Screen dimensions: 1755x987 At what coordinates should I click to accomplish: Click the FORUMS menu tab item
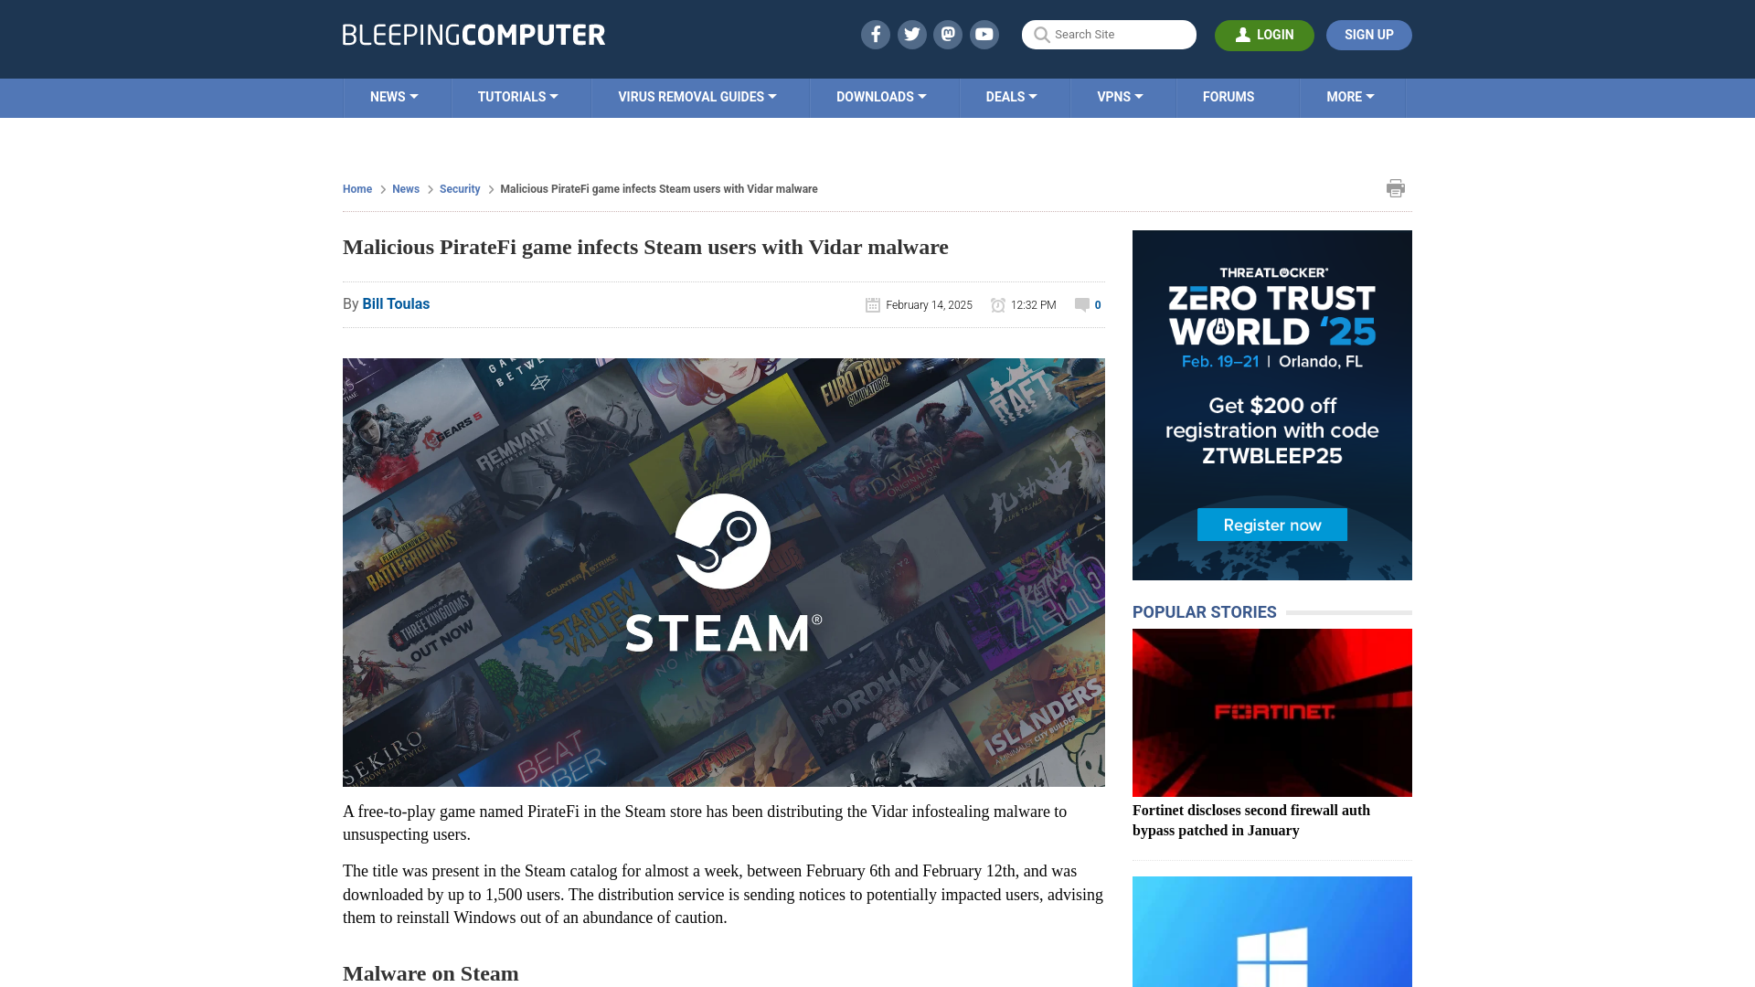(x=1228, y=96)
